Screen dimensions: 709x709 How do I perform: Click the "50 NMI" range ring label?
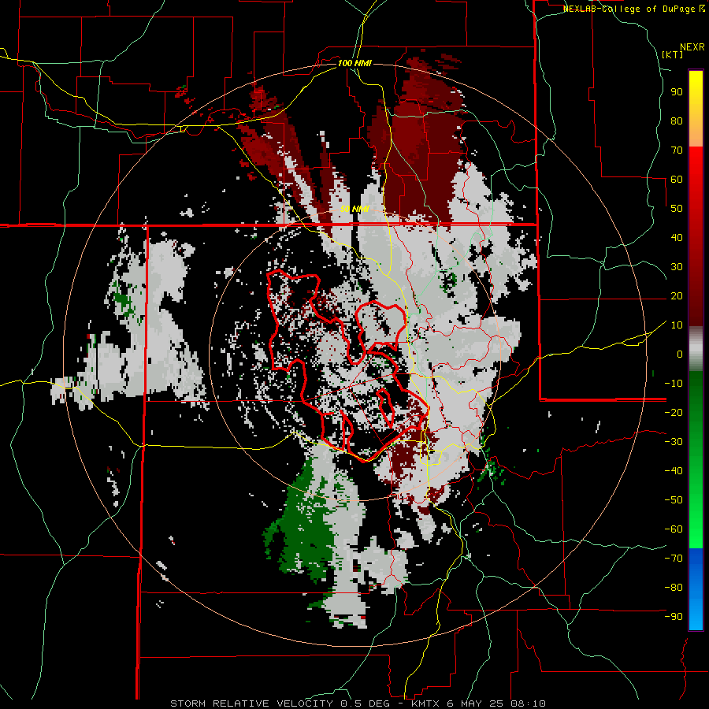coord(354,209)
